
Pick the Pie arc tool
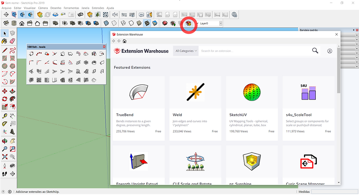(x=12, y=82)
